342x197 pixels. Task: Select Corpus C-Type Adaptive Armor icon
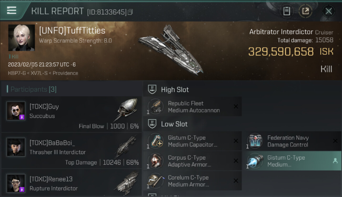(x=155, y=161)
